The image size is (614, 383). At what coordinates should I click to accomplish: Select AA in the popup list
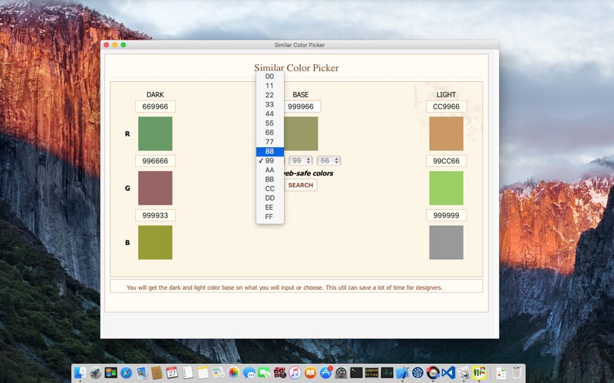point(270,170)
